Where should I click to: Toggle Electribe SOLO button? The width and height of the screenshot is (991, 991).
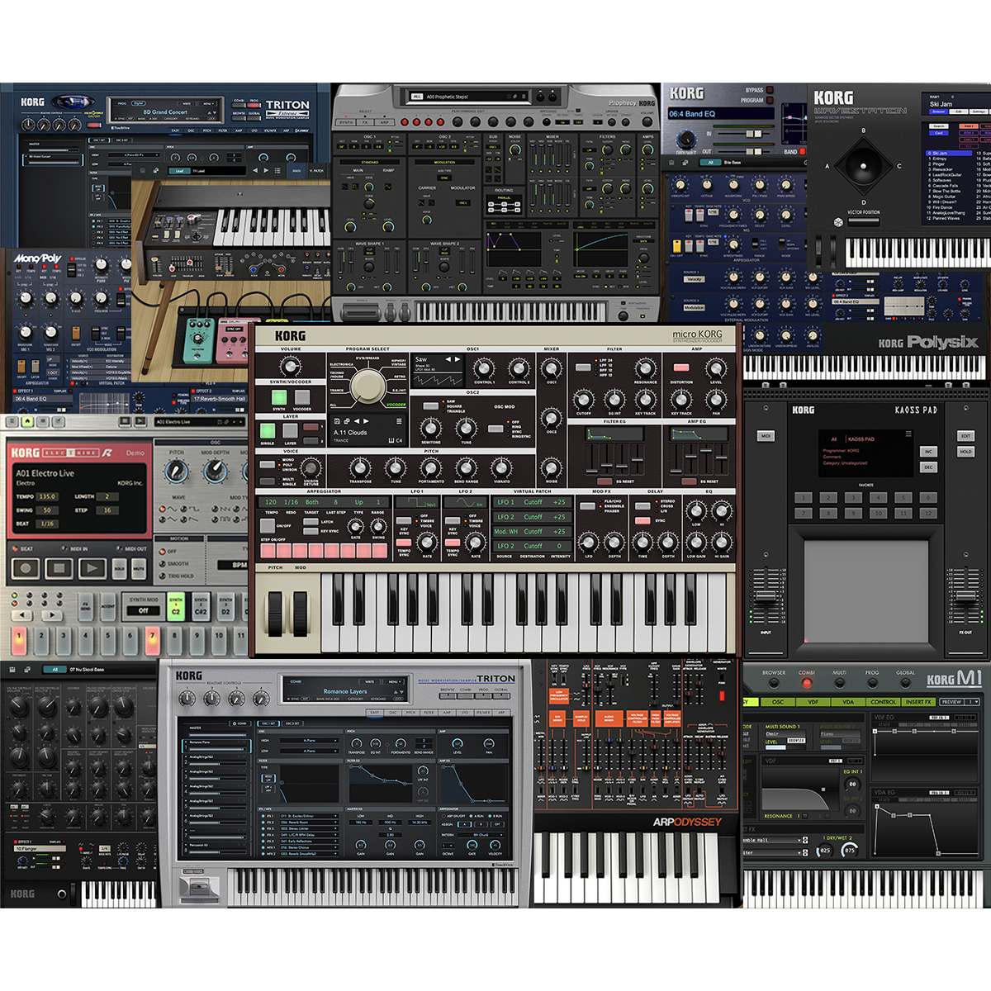coord(121,569)
